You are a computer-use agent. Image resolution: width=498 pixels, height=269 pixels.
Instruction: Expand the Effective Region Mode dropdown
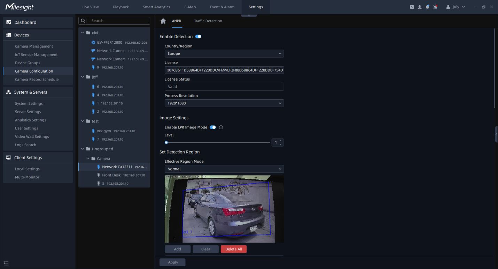point(224,169)
